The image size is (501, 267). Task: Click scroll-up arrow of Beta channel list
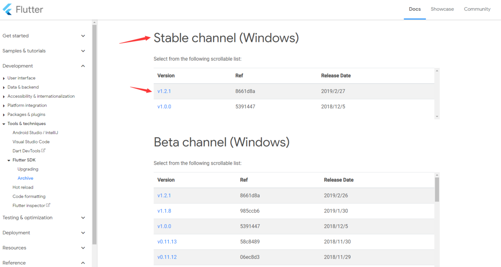coord(437,175)
